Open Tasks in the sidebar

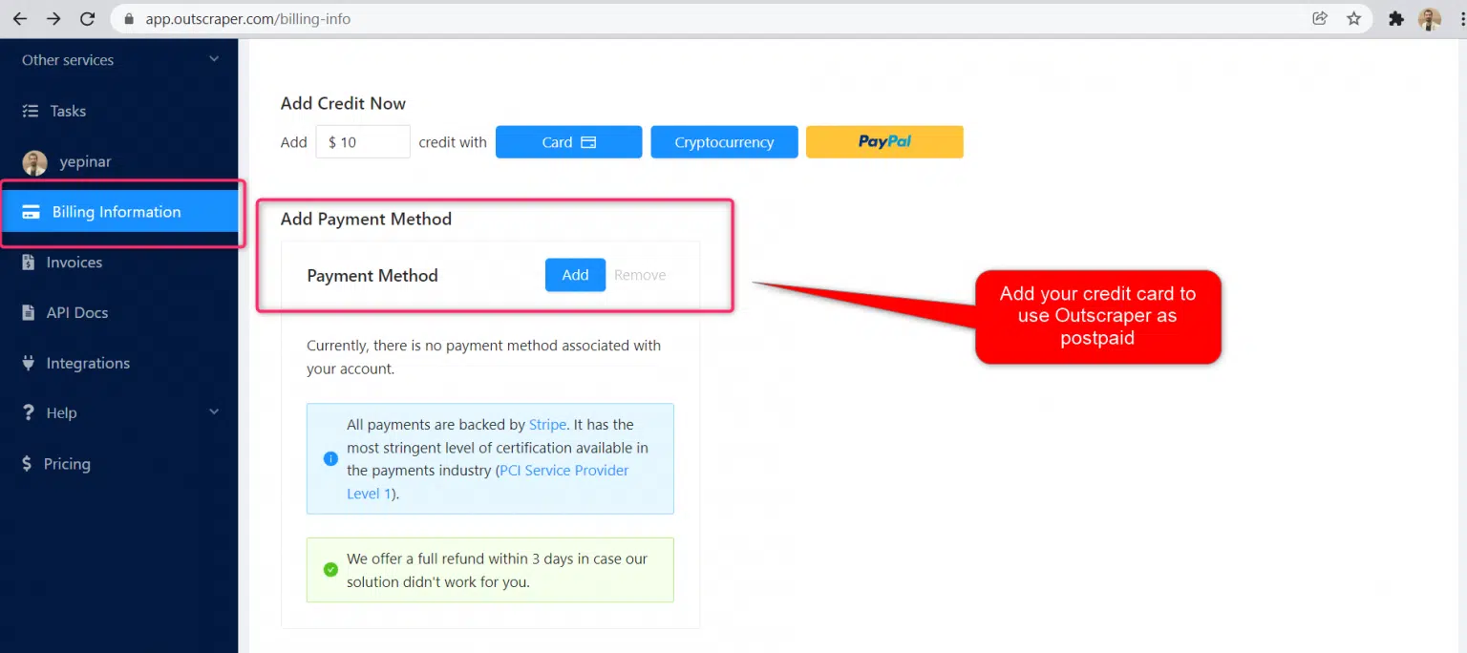[x=67, y=111]
